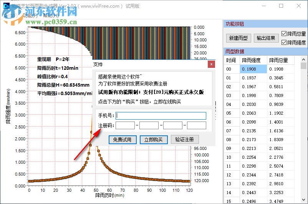Click the 雨型数据 panel header
Screen dimensions: 308x204
click(x=266, y=52)
